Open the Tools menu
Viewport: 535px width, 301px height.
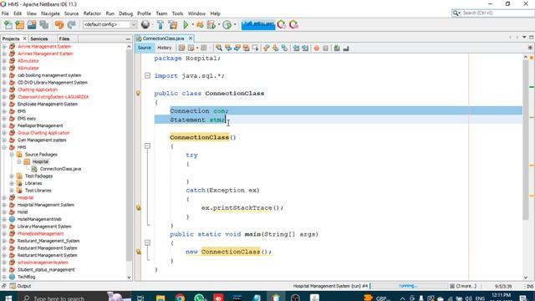tap(177, 13)
